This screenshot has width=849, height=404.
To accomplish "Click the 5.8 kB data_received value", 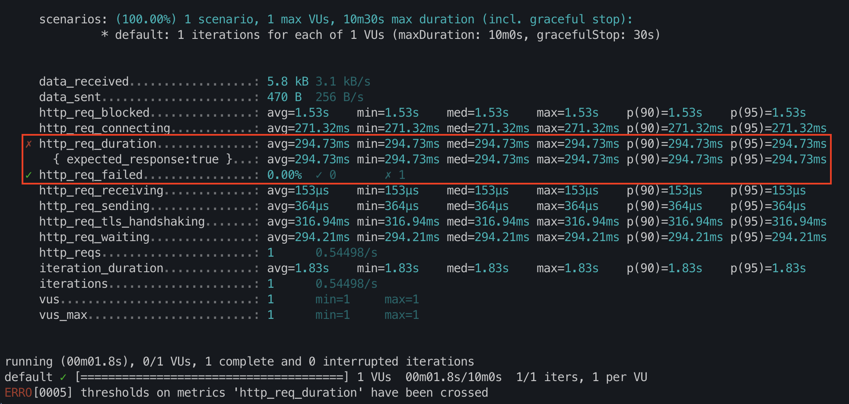I will tap(288, 82).
